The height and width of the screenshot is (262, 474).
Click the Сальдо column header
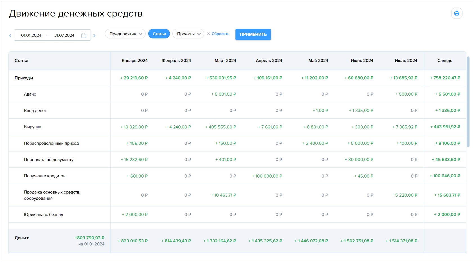[x=445, y=61]
